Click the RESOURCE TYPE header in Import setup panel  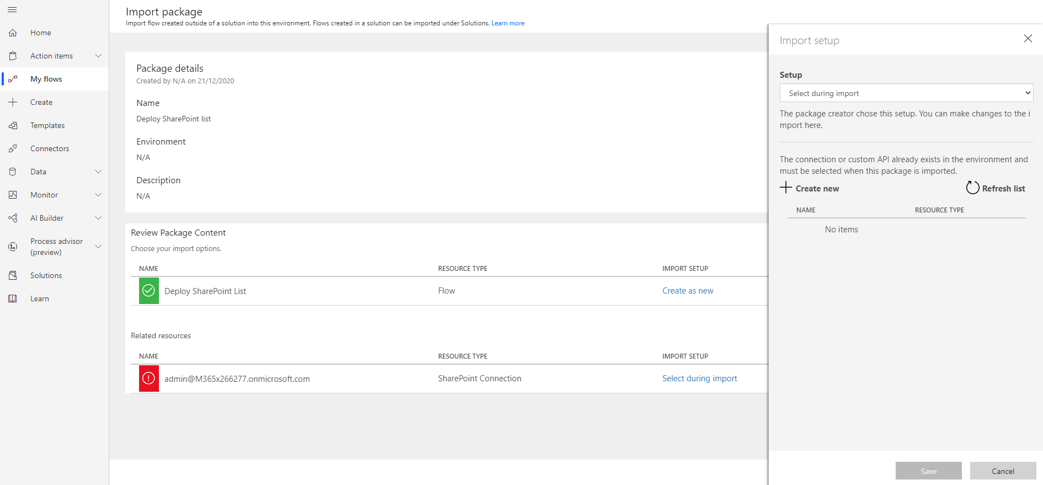coord(939,210)
